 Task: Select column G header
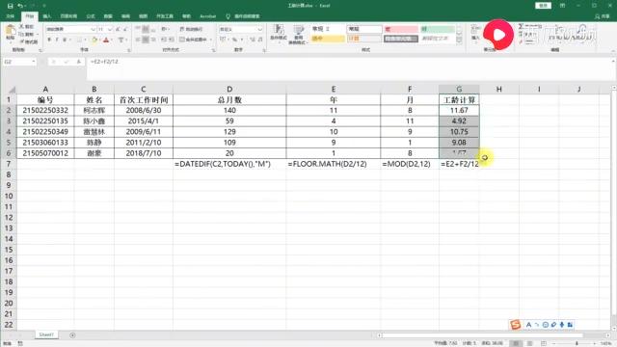(x=459, y=90)
